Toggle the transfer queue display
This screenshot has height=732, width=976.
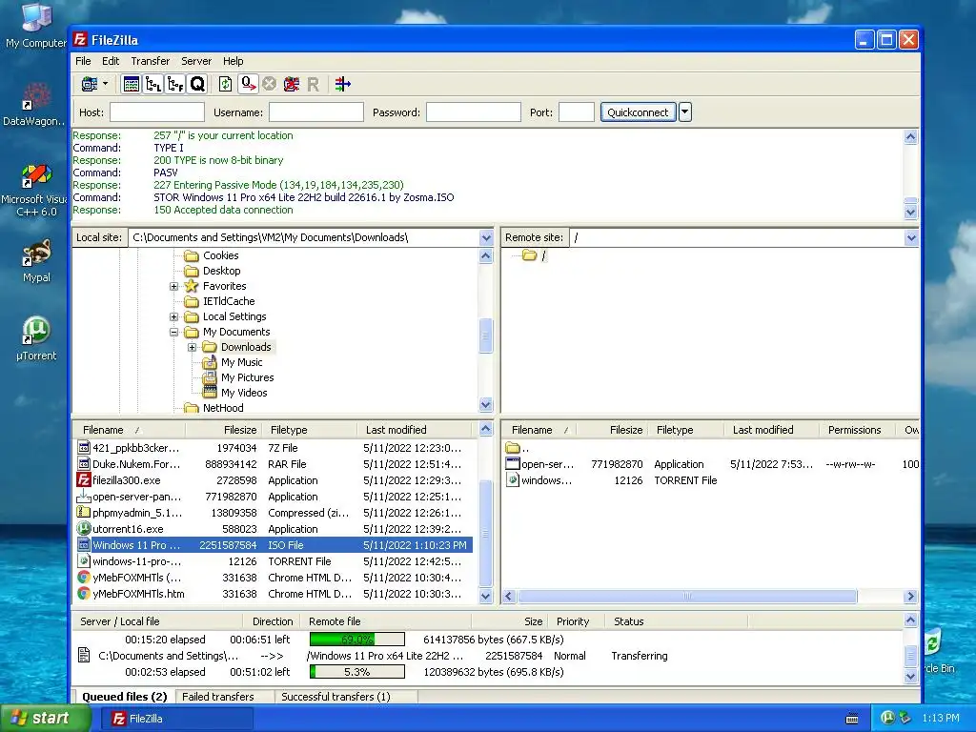pos(197,84)
